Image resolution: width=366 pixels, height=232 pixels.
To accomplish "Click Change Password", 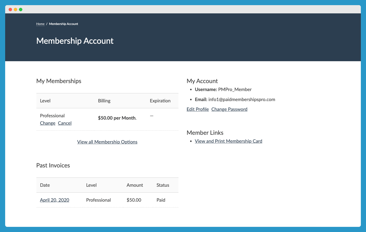I will click(x=229, y=109).
